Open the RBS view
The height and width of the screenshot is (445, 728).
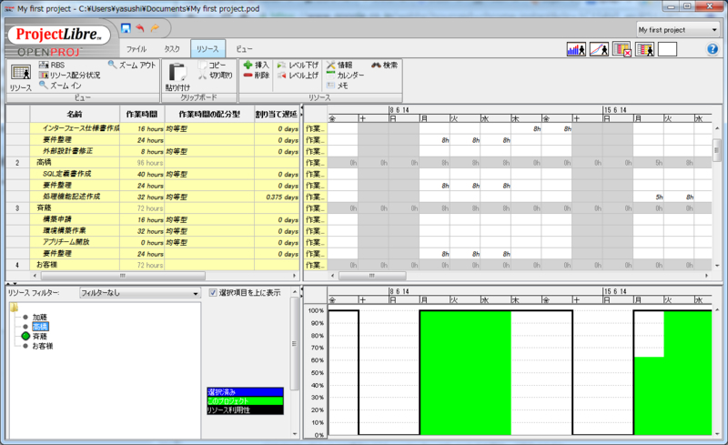click(52, 65)
